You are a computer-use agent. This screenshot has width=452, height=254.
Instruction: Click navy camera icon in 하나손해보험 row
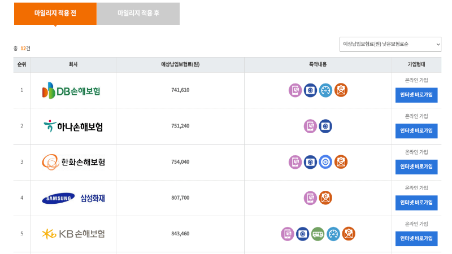(325, 126)
